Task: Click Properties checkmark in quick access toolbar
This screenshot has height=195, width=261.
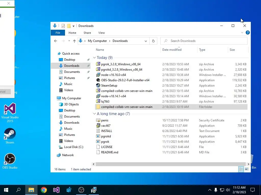Action: pos(63,26)
